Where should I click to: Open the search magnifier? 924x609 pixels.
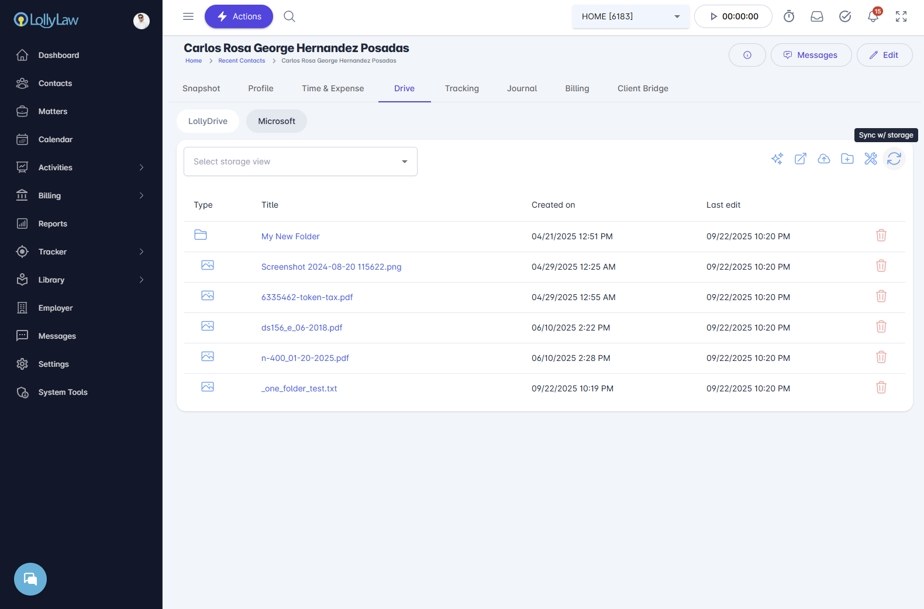pyautogui.click(x=289, y=16)
